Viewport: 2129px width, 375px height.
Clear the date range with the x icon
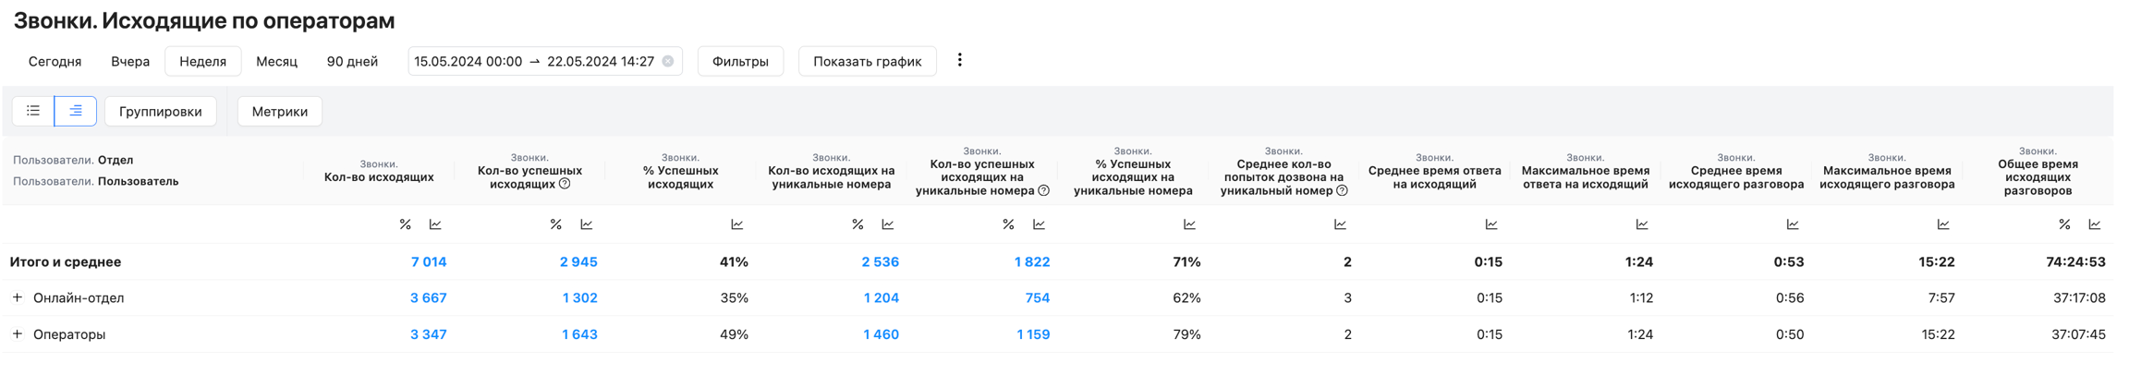pyautogui.click(x=668, y=62)
